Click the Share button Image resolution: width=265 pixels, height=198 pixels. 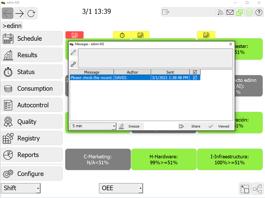click(192, 126)
